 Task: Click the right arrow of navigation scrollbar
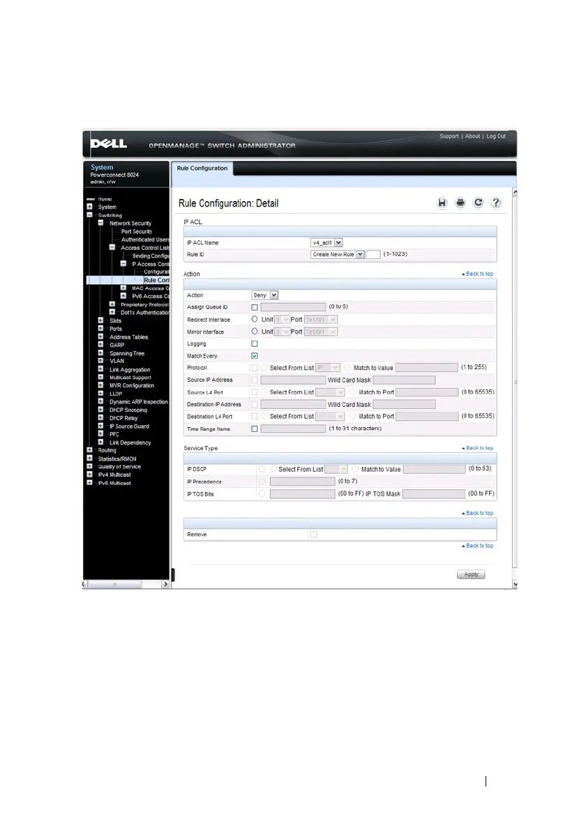pos(165,584)
